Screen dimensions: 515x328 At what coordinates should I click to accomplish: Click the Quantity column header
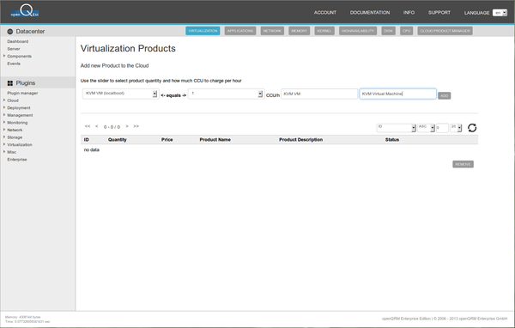[118, 140]
